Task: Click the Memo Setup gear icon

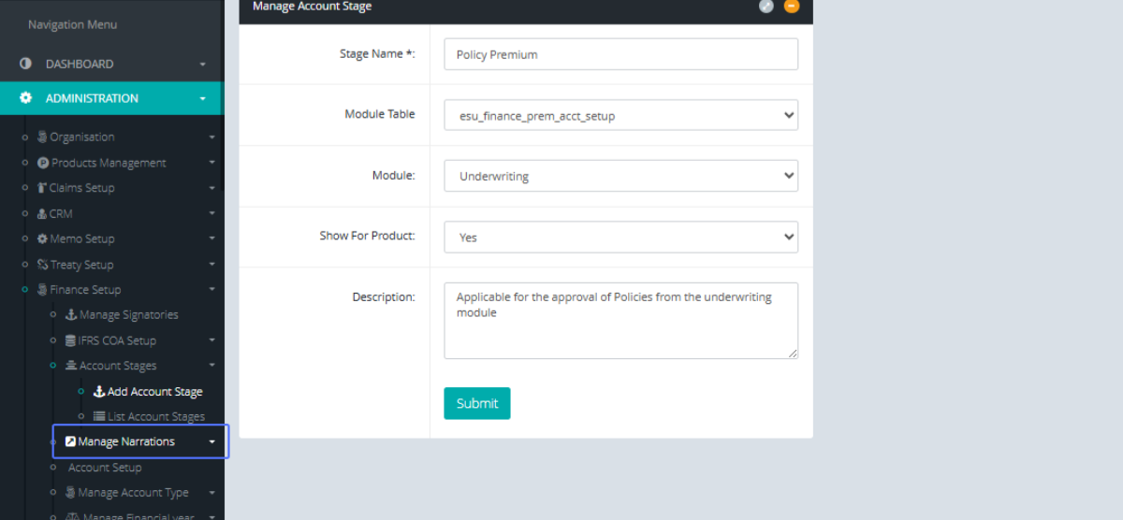Action: pyautogui.click(x=42, y=239)
